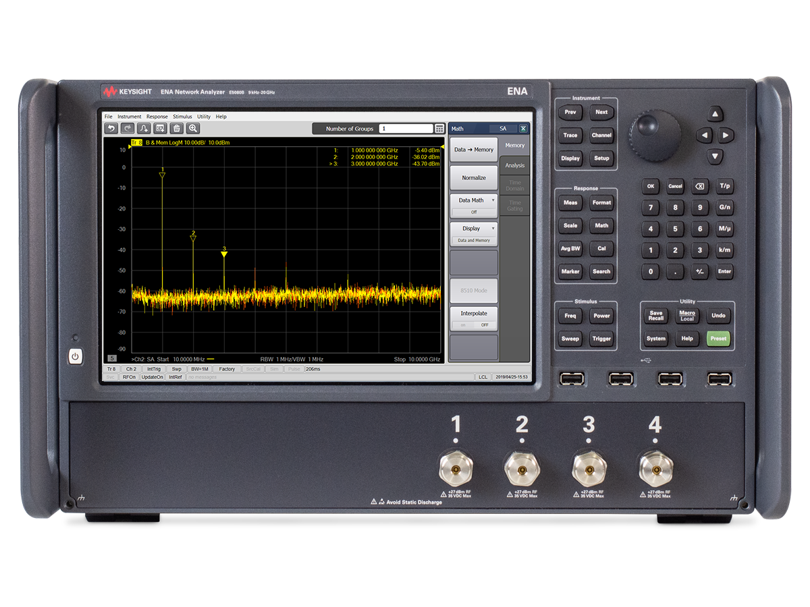The image size is (810, 607).
Task: Click the add trace icon in the toolbar
Action: 144,128
